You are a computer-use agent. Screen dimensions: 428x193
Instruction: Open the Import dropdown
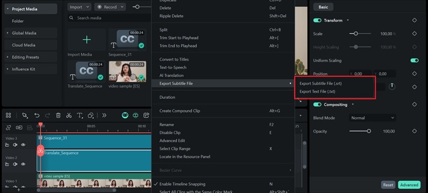pyautogui.click(x=79, y=7)
